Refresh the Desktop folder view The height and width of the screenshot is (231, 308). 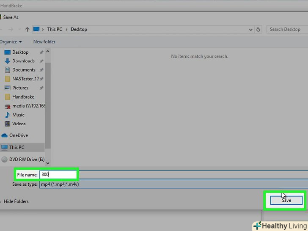258,30
